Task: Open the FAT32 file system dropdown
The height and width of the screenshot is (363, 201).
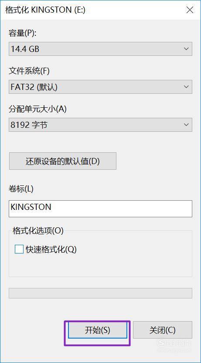Action: [100, 87]
